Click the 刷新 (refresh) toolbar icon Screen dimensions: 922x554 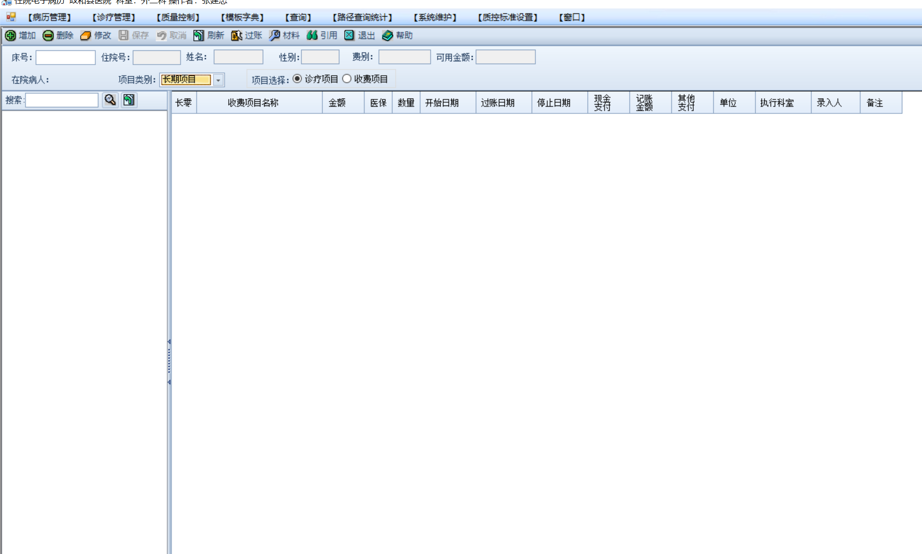(198, 35)
